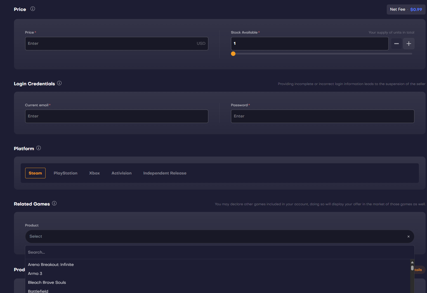Click the info icon beside Related Games
427x293 pixels.
54,203
